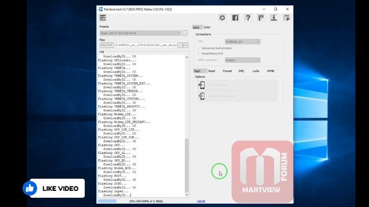The image size is (369, 207).
Task: Click the PAC/CPB file type button
Action: [x=107, y=45]
